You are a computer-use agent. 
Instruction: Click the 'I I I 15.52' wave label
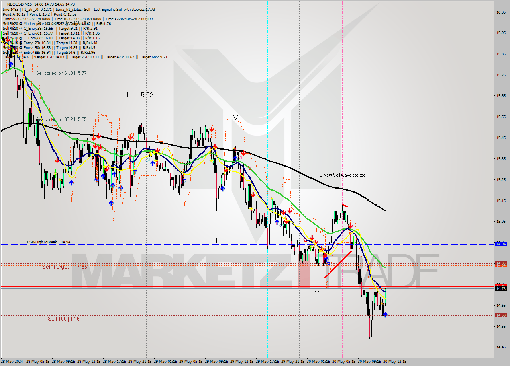point(140,95)
